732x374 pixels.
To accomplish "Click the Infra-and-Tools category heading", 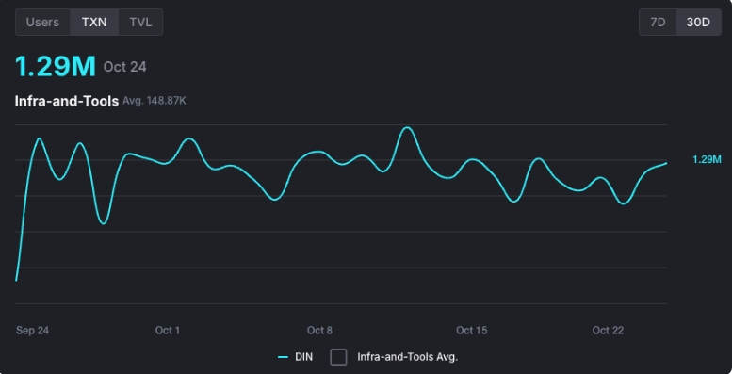I will point(67,101).
